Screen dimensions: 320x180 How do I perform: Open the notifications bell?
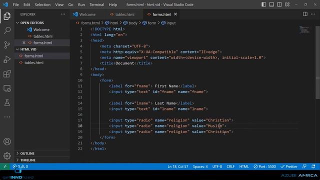(313, 166)
